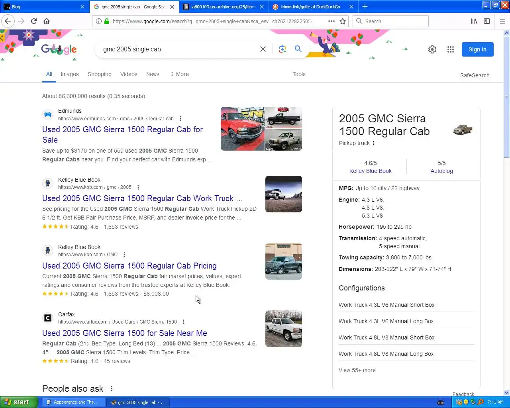
Task: Click the keyboard icon in the taskbar
Action: 441,402
